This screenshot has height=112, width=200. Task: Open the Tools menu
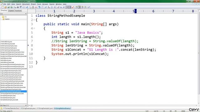pos(39,4)
